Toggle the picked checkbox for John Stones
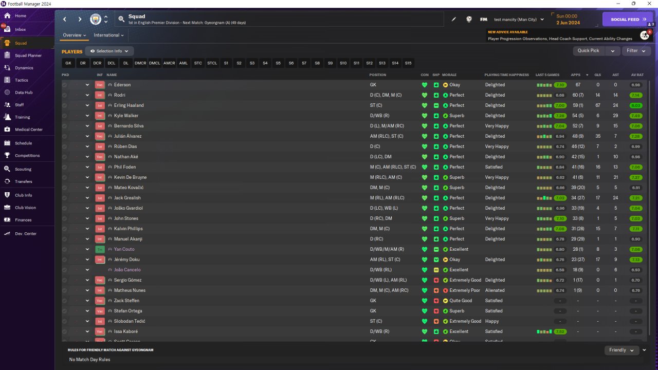 tap(64, 218)
